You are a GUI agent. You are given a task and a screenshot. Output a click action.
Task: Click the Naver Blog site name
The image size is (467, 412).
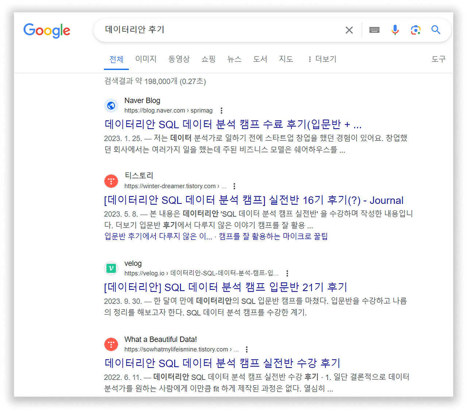coord(142,101)
